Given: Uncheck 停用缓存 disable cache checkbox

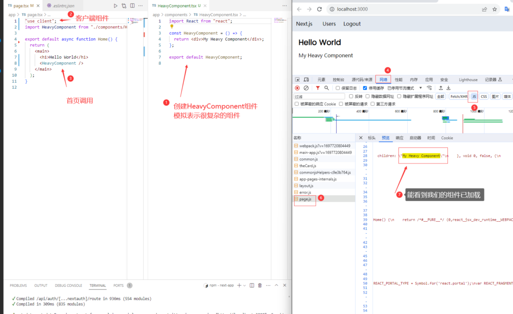Looking at the screenshot, I should pos(365,88).
